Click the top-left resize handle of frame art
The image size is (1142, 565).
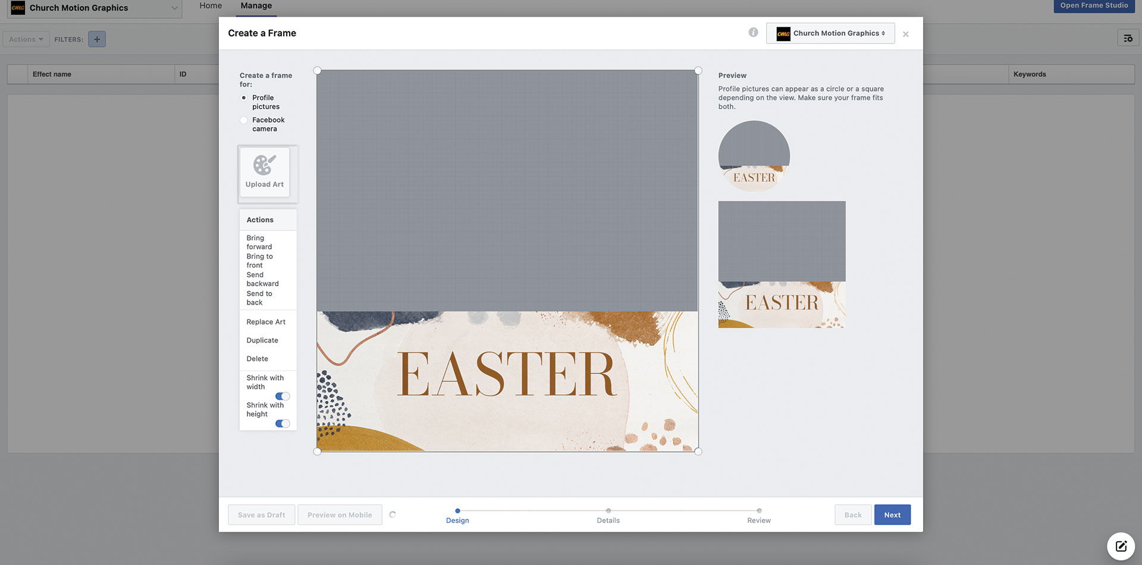tap(317, 71)
